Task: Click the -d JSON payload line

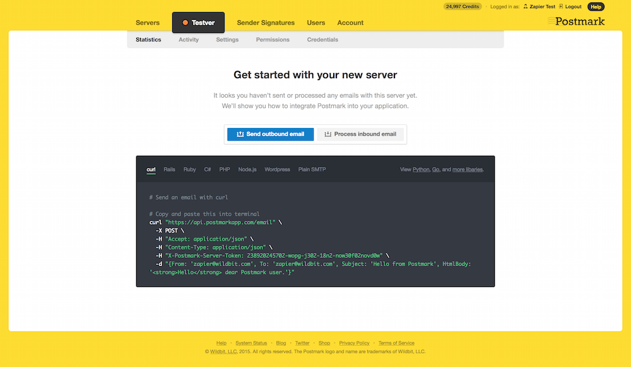Action: click(x=310, y=268)
